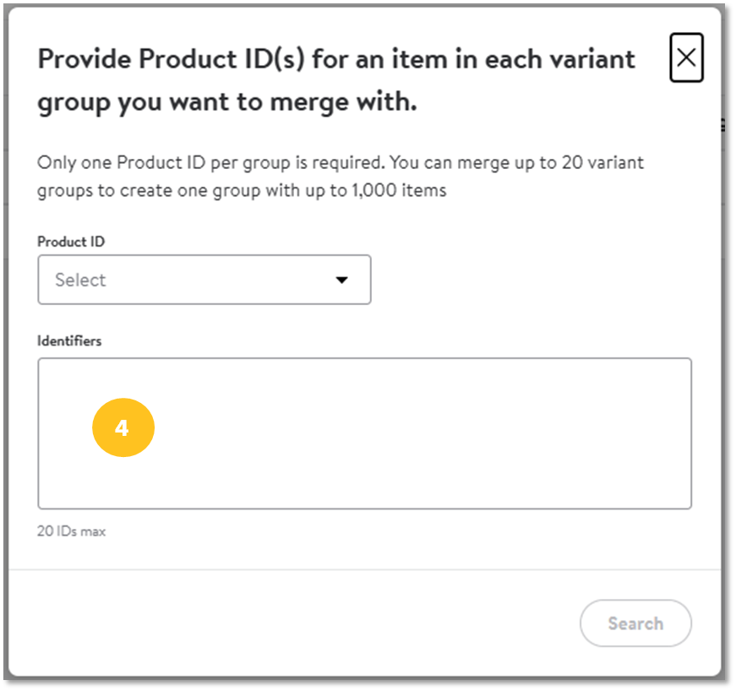
Task: Click the Product ID field label
Action: (x=71, y=242)
